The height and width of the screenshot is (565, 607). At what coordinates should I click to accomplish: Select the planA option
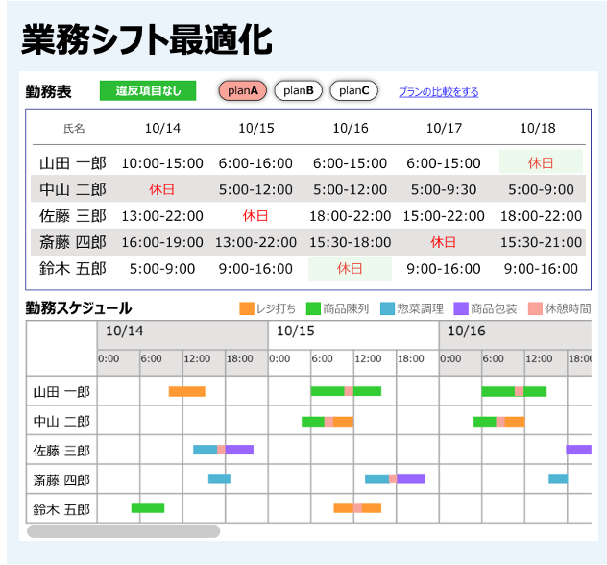pos(243,91)
